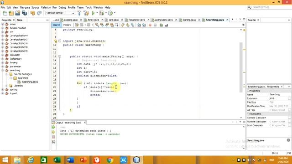Minimize the Projects panel
This screenshot has width=292, height=164.
[x=47, y=20]
